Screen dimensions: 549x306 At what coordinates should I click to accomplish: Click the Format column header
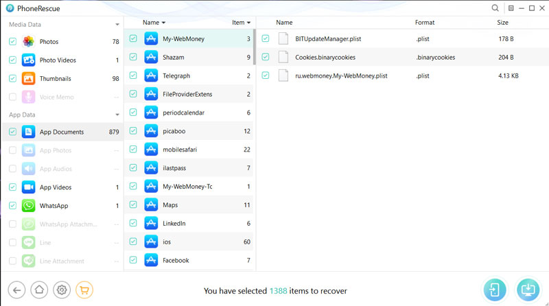[425, 23]
